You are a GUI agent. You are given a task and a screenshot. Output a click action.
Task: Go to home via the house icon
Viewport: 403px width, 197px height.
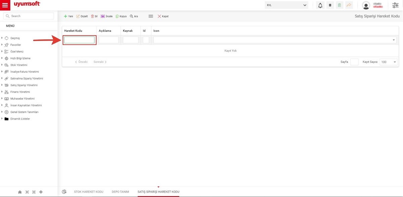(20, 192)
